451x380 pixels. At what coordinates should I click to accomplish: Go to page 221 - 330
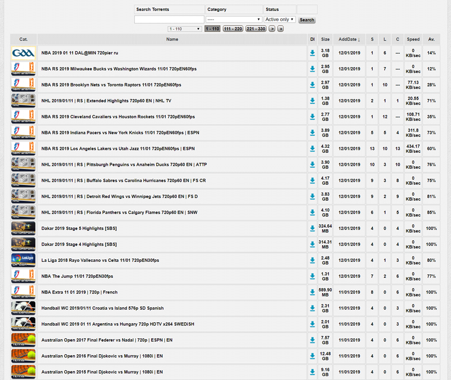pos(256,29)
